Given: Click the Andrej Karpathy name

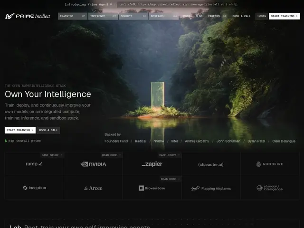Looking at the screenshot, I should 197,141.
